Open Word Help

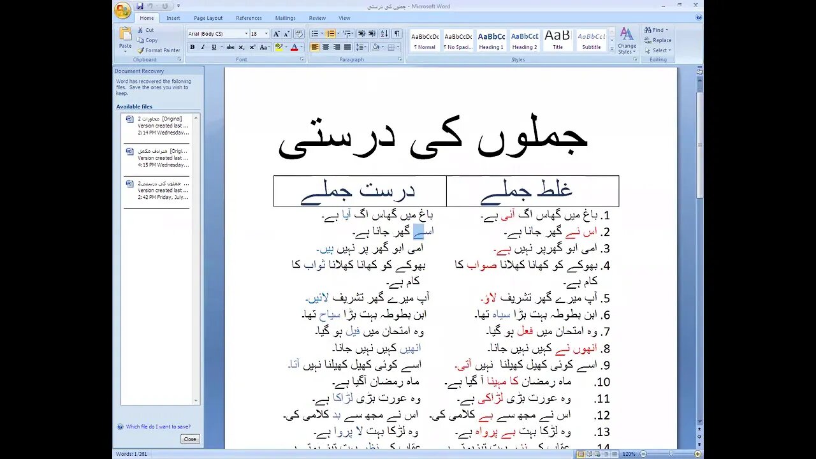[x=698, y=18]
